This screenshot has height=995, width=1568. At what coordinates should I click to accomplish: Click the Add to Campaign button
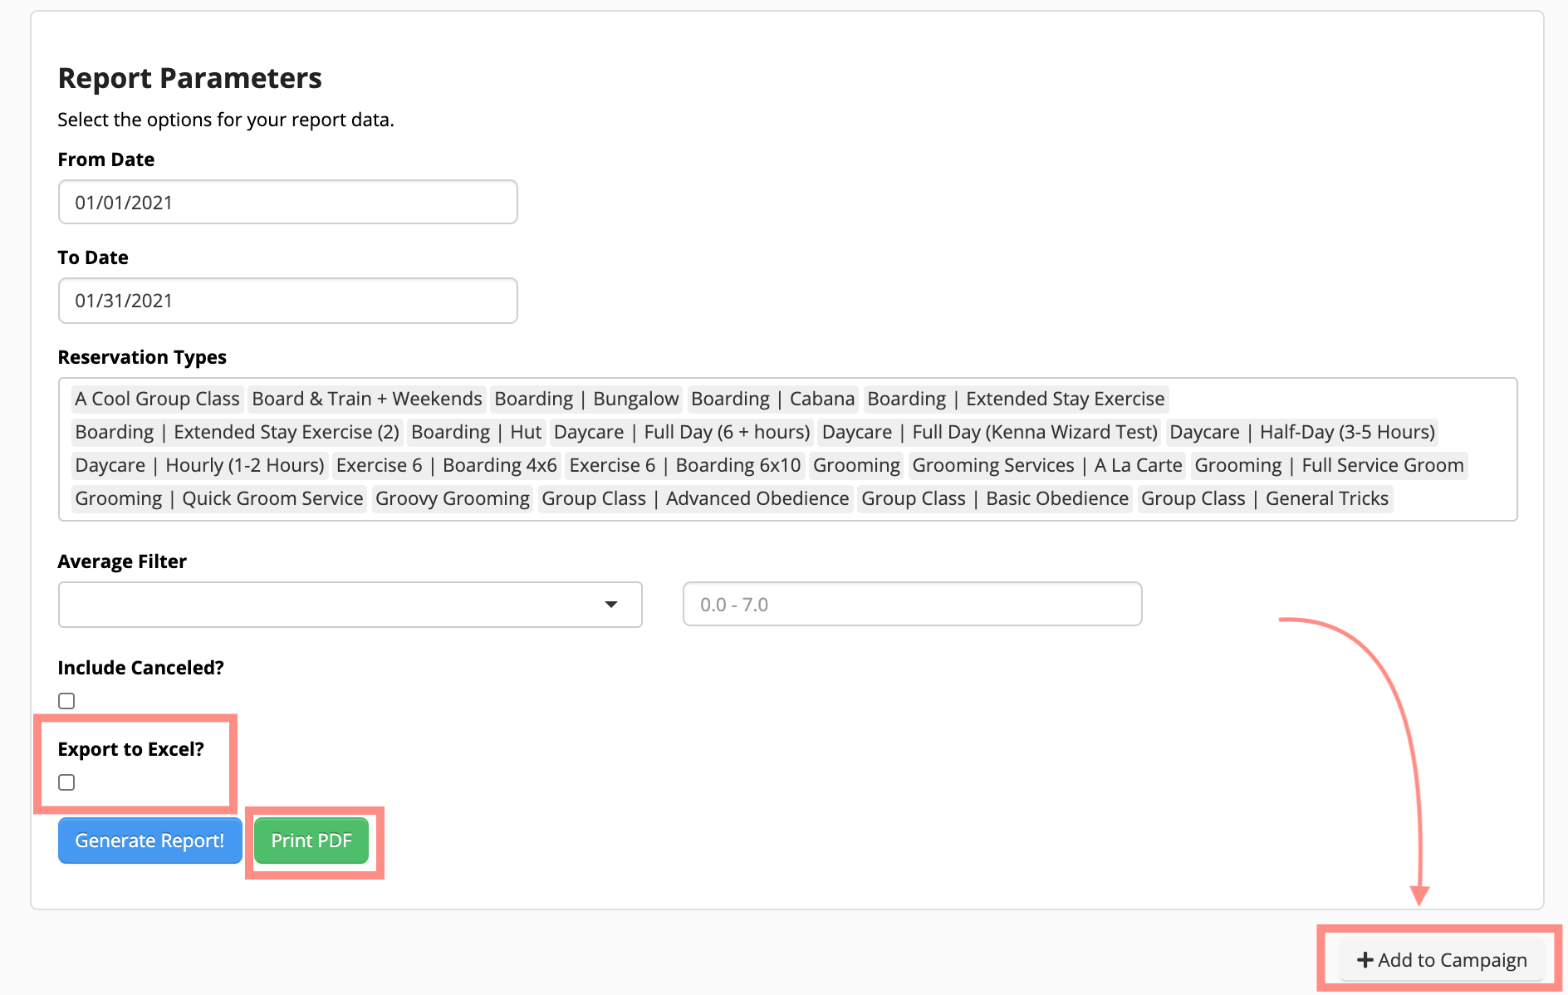click(1441, 959)
